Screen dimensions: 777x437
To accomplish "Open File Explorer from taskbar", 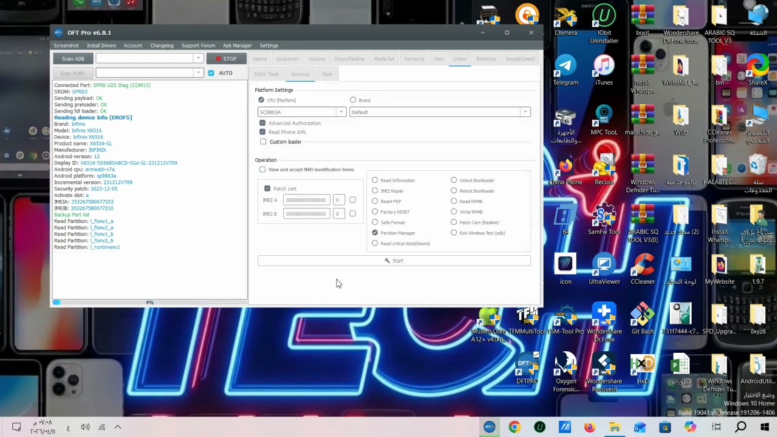I will pos(615,427).
